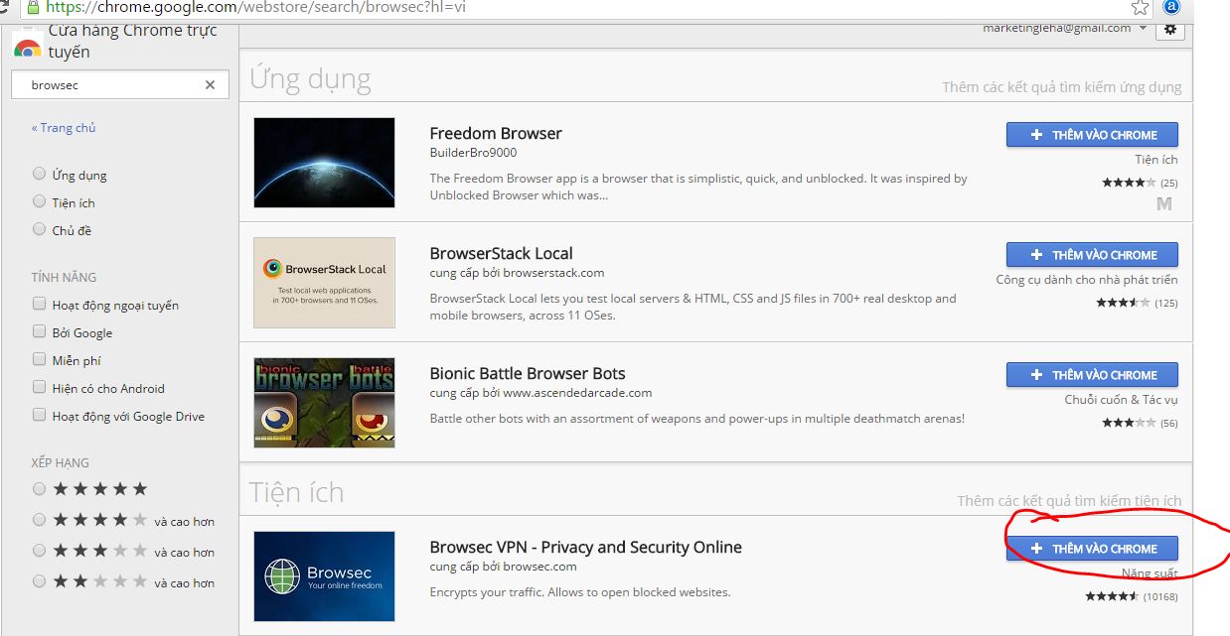The height and width of the screenshot is (636, 1230).
Task: Click the bookmark star icon in address bar
Action: (1140, 7)
